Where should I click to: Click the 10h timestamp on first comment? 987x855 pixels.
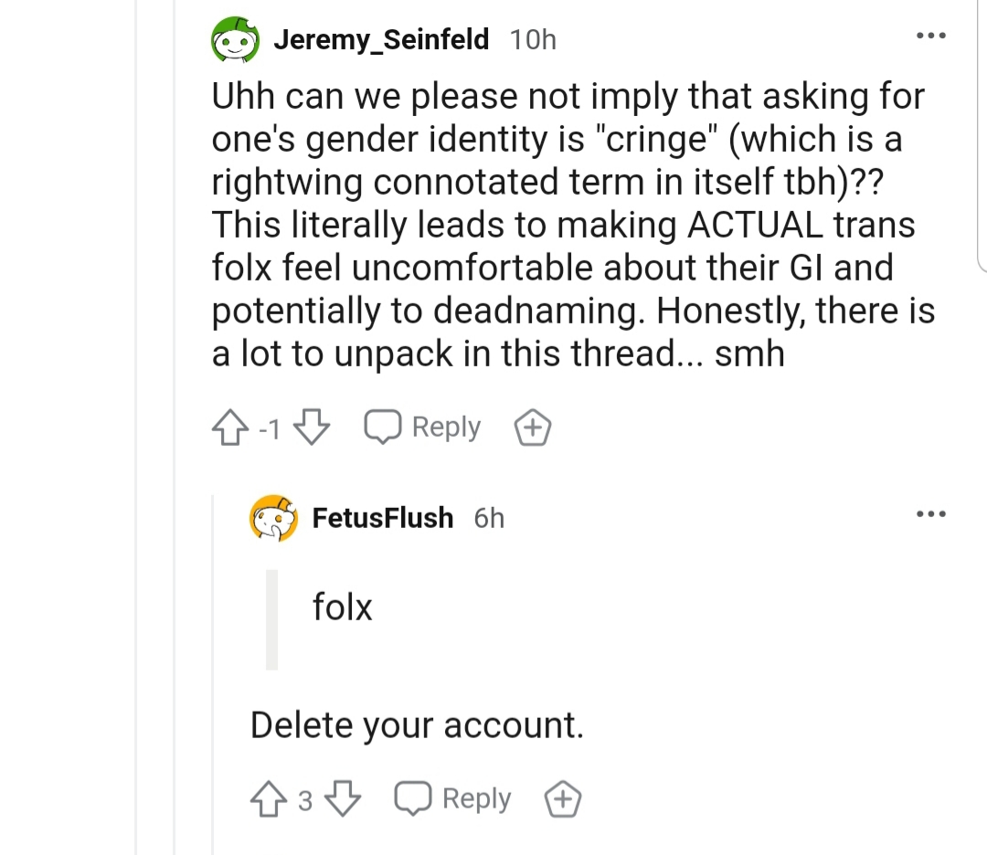click(533, 39)
